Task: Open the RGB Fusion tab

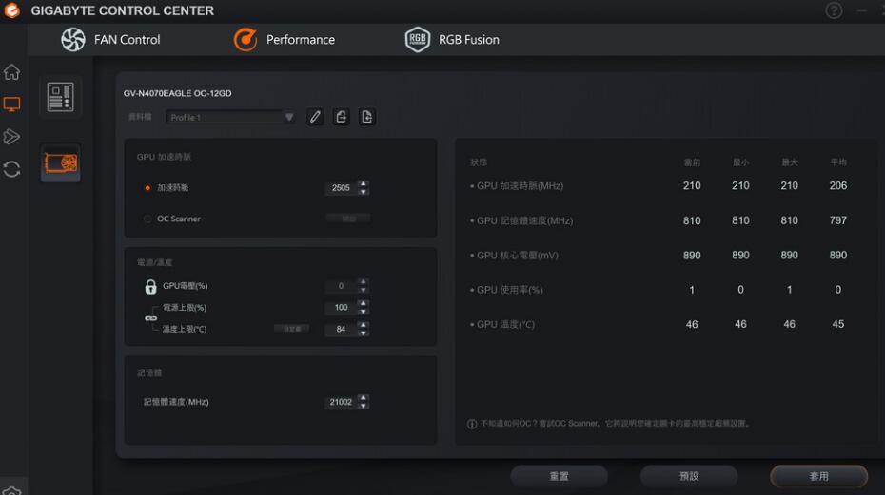Action: [x=452, y=40]
